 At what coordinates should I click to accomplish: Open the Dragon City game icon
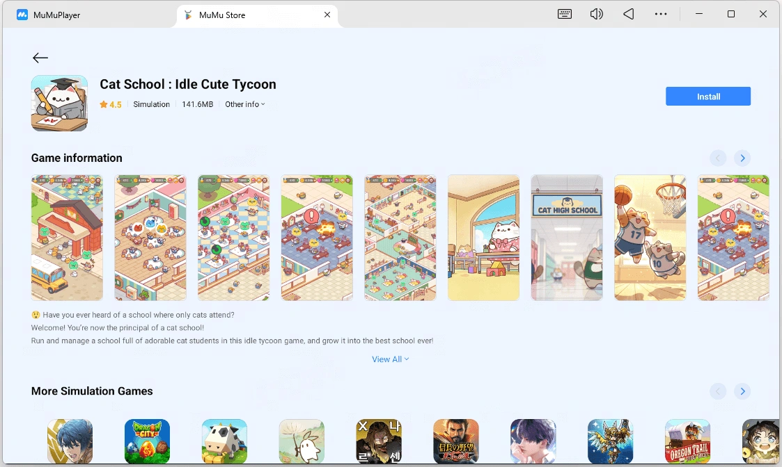(147, 441)
